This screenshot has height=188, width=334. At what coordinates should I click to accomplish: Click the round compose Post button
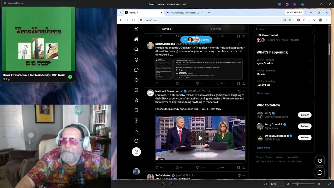(x=136, y=152)
